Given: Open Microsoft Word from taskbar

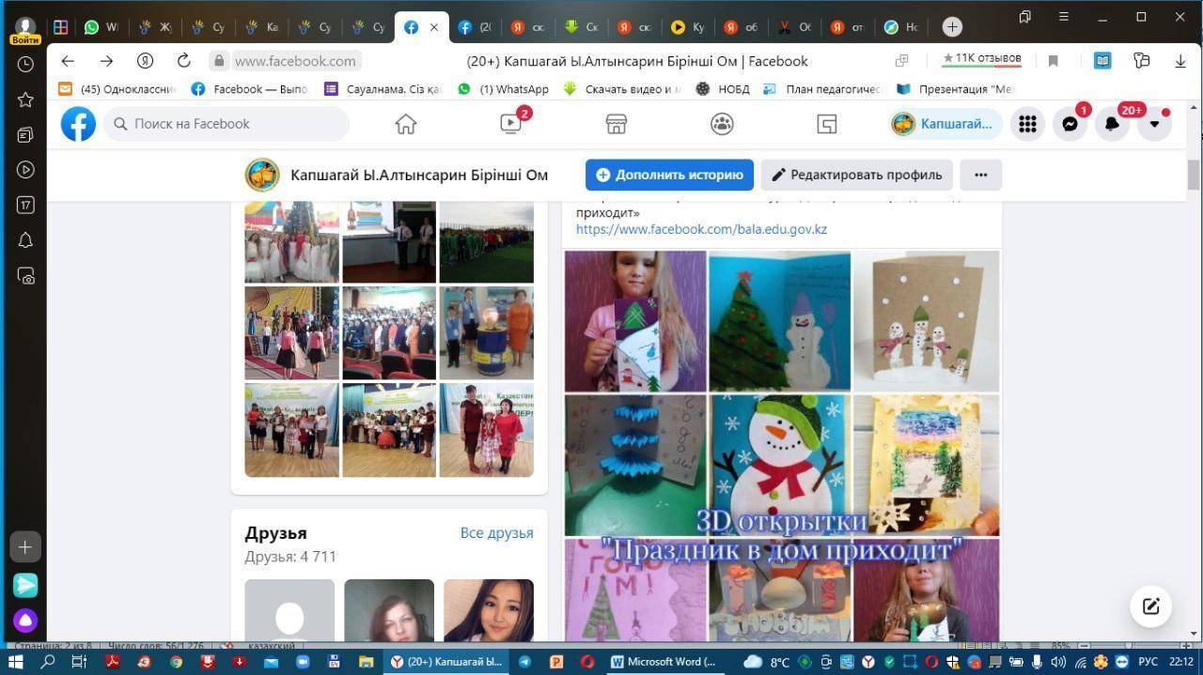Looking at the screenshot, I should tap(664, 662).
